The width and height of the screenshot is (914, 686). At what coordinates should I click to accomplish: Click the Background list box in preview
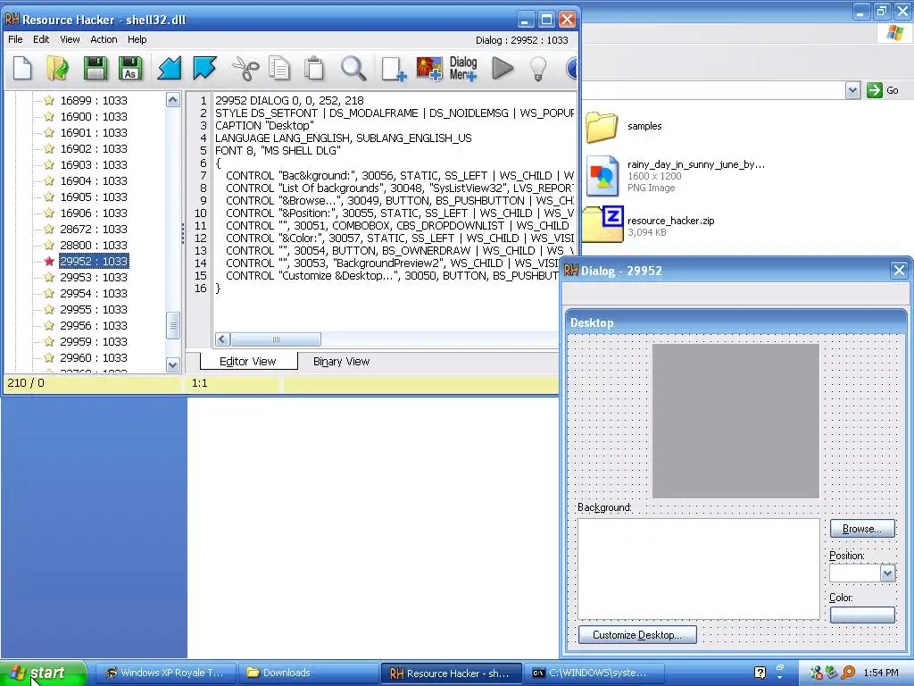point(698,569)
